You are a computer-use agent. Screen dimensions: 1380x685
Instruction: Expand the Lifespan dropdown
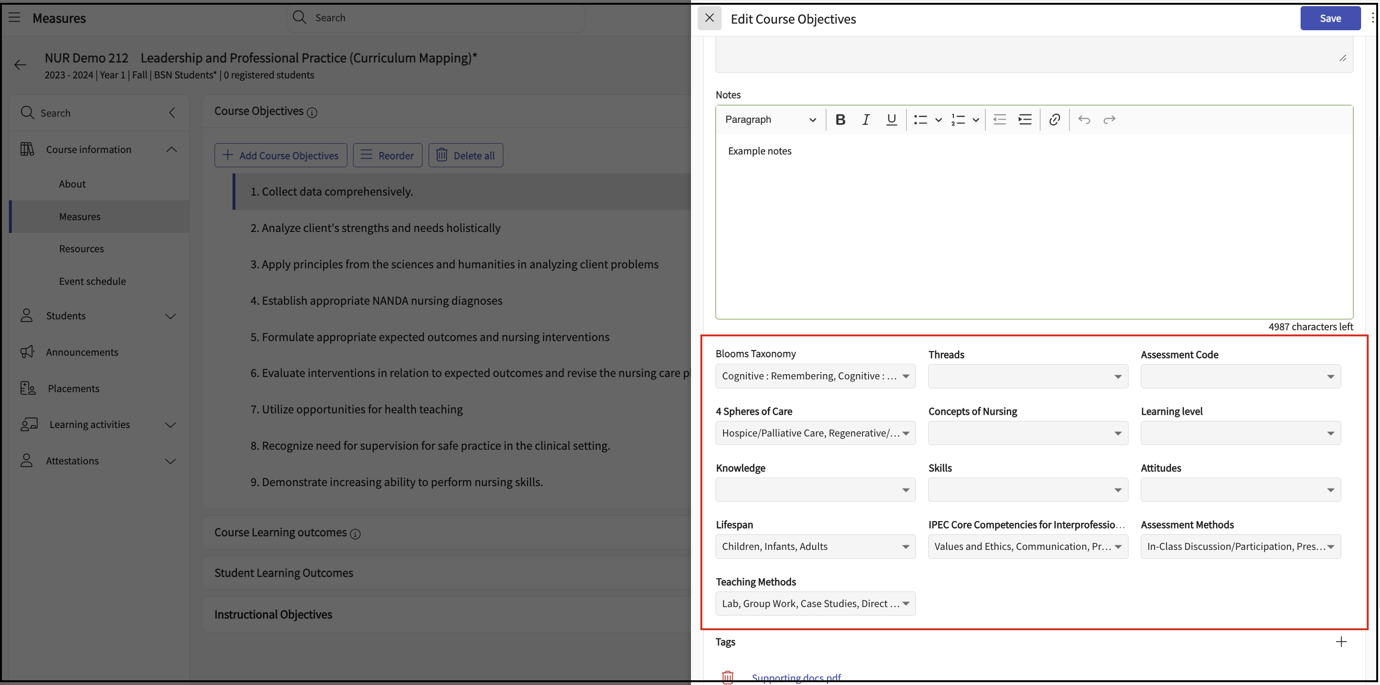[815, 546]
